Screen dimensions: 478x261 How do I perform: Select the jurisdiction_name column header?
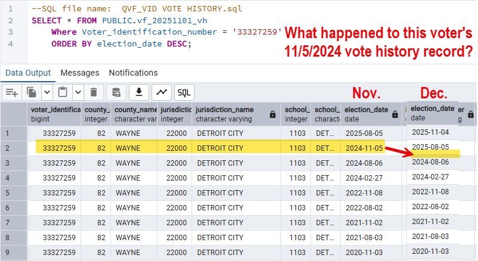point(236,114)
